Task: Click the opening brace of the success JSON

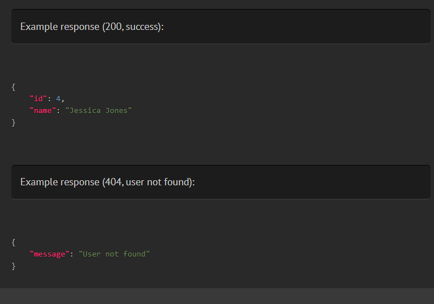Action: 14,87
